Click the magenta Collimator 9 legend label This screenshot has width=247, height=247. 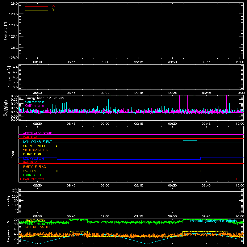35,106
